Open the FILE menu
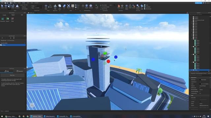Screen dimensions: 211x118 pos(2,3)
